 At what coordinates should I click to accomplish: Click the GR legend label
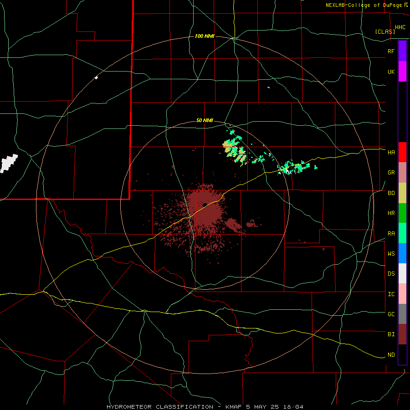pos(391,173)
